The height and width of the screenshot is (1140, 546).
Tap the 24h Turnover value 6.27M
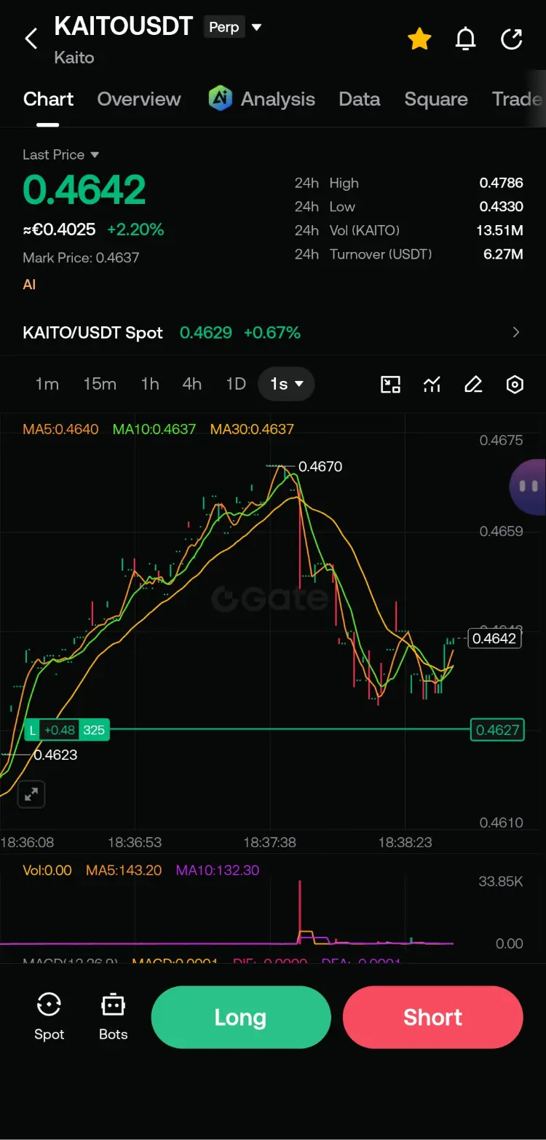[x=504, y=254]
